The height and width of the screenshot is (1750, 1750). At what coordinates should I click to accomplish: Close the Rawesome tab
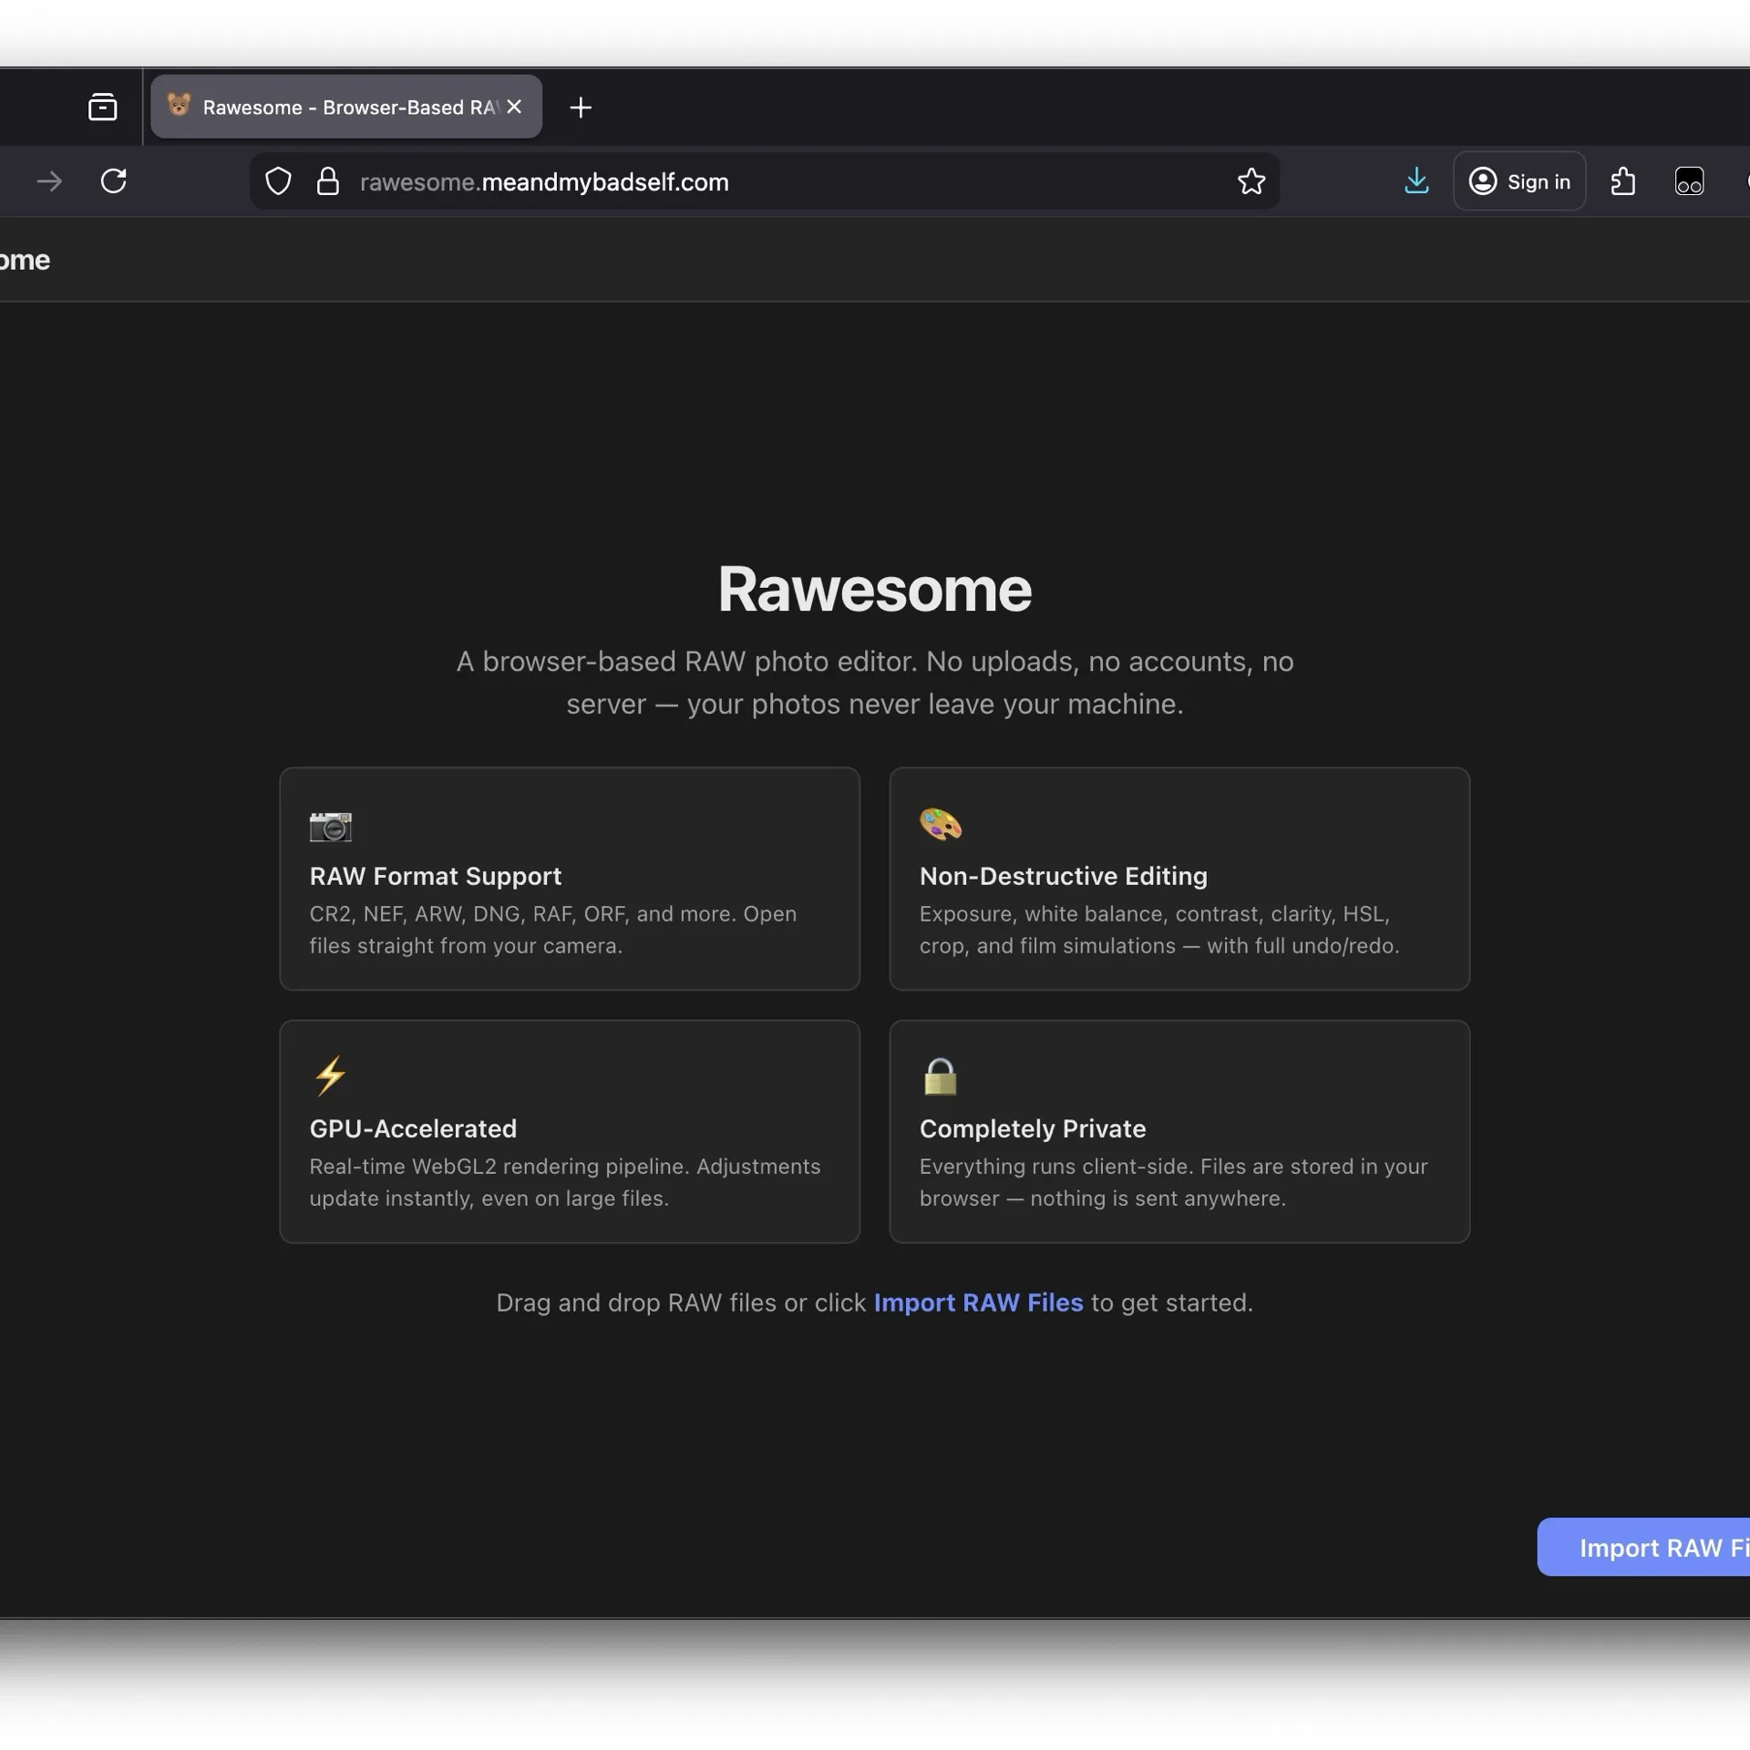tap(513, 107)
